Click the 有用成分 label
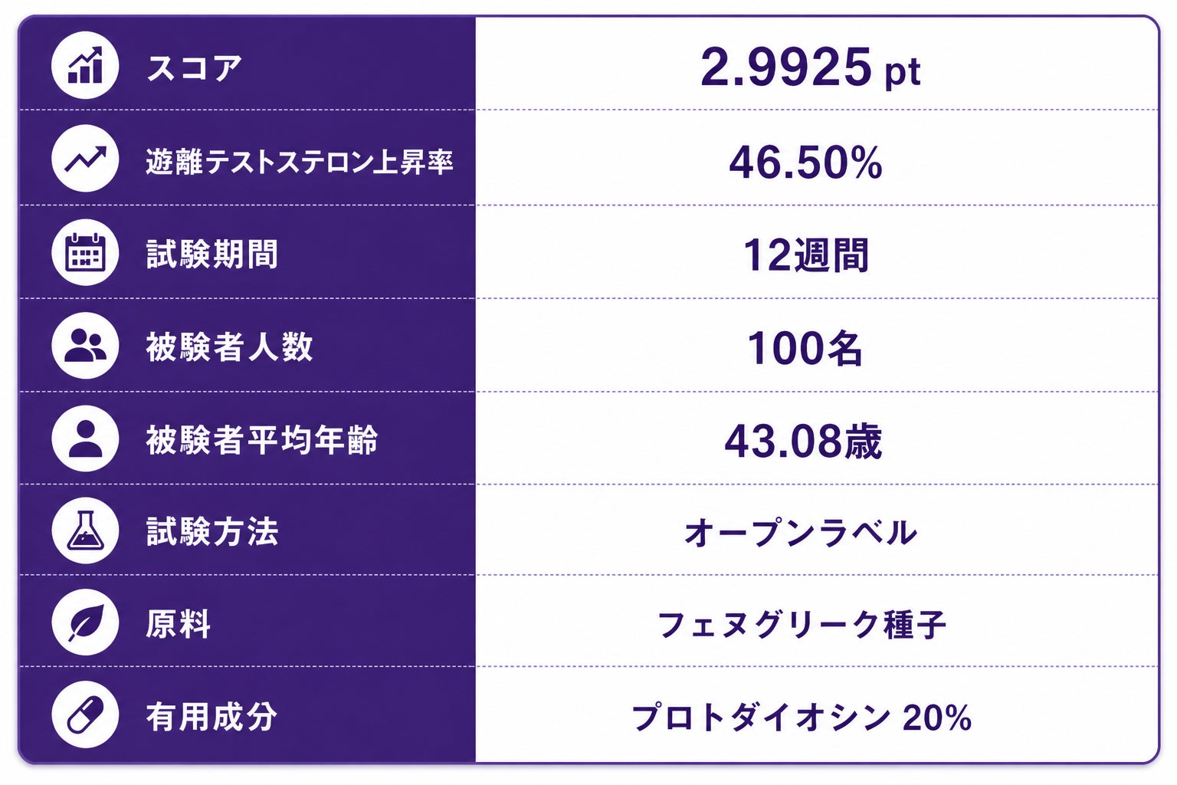The image size is (1177, 785). (211, 717)
